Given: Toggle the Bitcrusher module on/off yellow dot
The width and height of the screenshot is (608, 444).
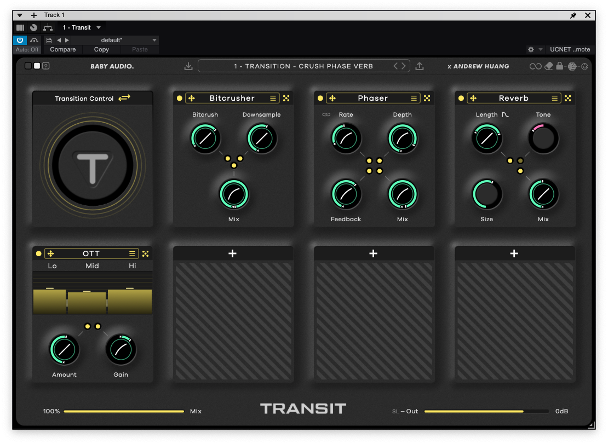Looking at the screenshot, I should [179, 99].
